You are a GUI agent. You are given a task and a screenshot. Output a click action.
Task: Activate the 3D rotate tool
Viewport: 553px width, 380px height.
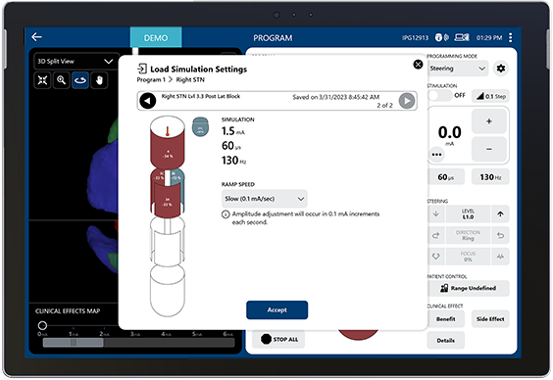80,80
